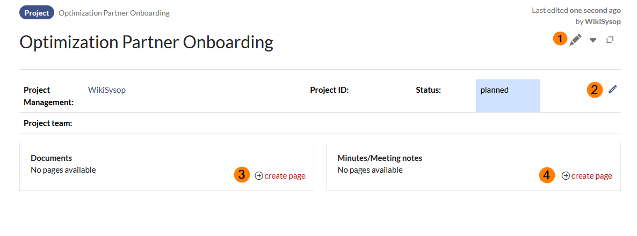Click the circled arrow icon under Documents

coord(259,175)
